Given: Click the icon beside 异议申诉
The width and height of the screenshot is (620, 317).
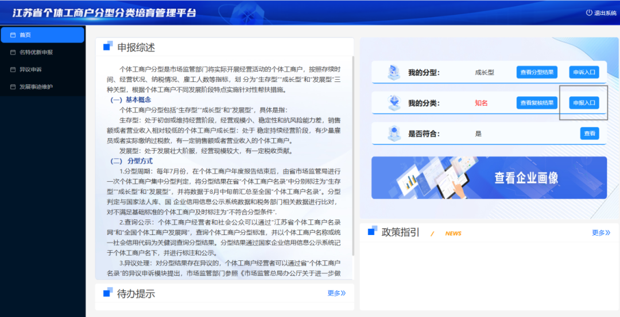Looking at the screenshot, I should (13, 69).
